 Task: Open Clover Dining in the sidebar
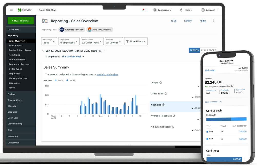pyautogui.click(x=15, y=124)
